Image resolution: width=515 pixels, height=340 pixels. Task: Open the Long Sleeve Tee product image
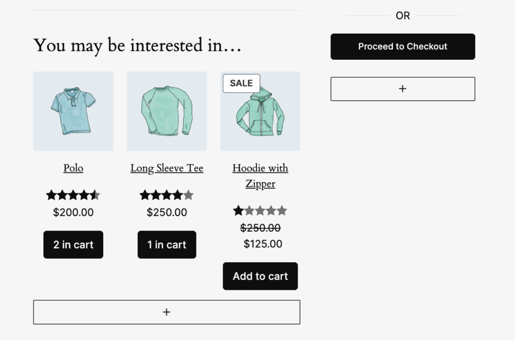pyautogui.click(x=166, y=111)
